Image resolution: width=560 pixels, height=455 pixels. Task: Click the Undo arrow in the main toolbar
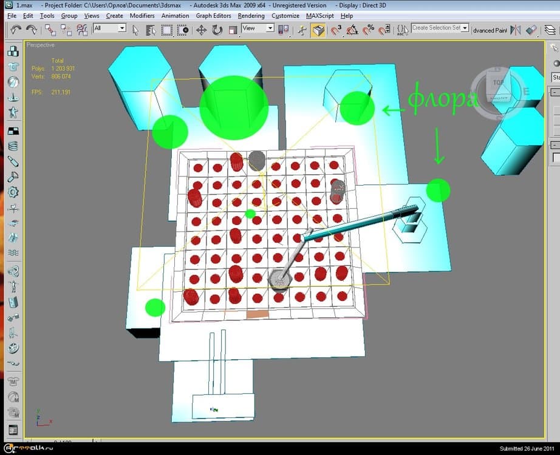click(x=15, y=29)
